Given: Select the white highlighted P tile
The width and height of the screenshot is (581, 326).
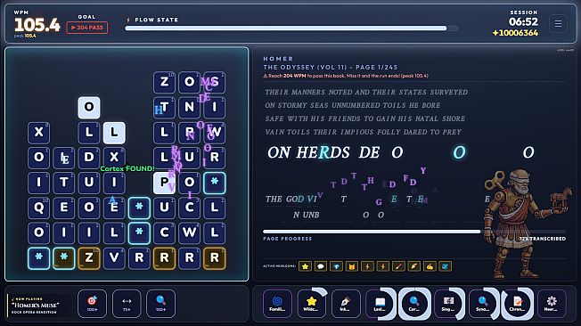Looking at the screenshot, I should point(164,183).
